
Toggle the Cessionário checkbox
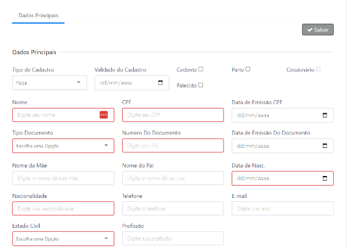point(318,69)
